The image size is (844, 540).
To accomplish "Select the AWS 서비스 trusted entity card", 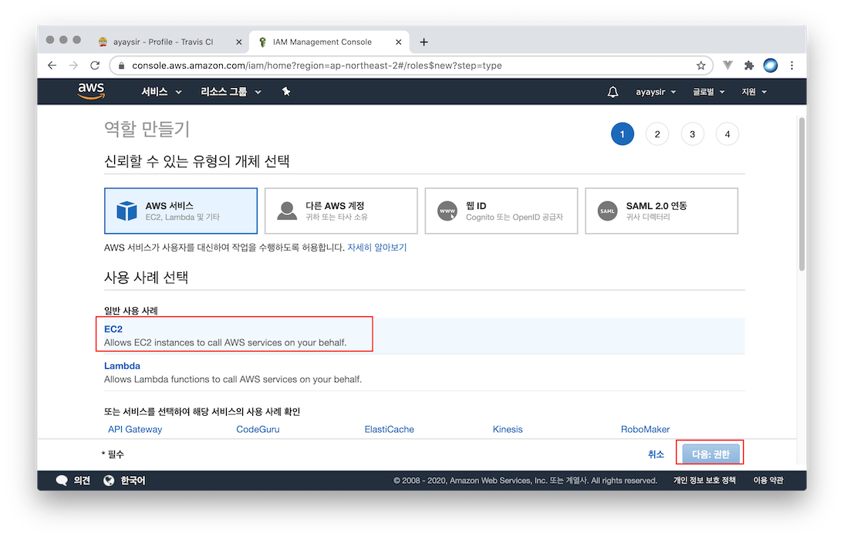I will pyautogui.click(x=181, y=211).
